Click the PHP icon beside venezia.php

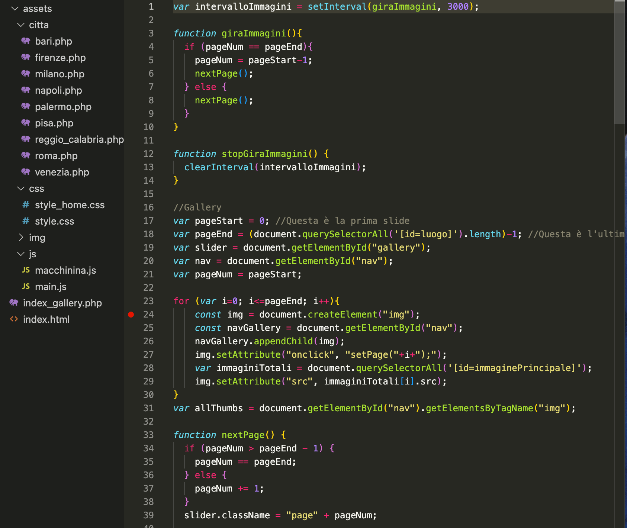26,172
